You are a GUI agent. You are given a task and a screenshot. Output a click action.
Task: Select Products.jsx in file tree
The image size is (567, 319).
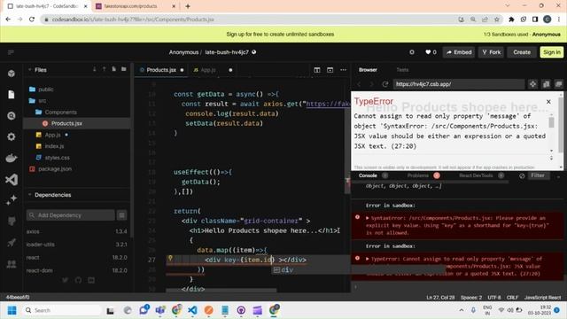pos(76,123)
